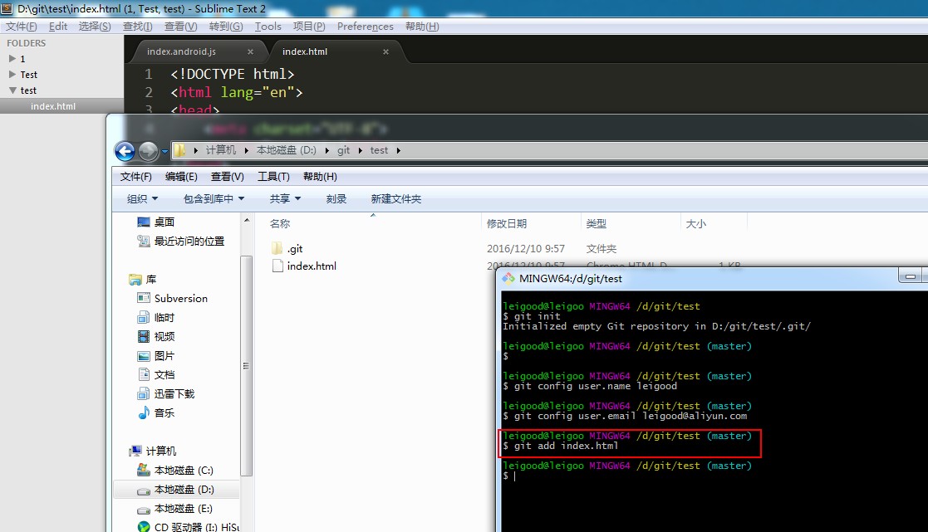
Task: Click the Explorer back arrow button
Action: (x=125, y=151)
